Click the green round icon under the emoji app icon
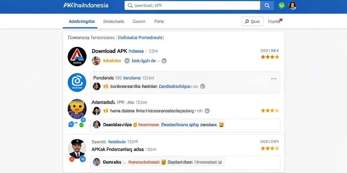This screenshot has height=173, width=347. click(x=81, y=125)
